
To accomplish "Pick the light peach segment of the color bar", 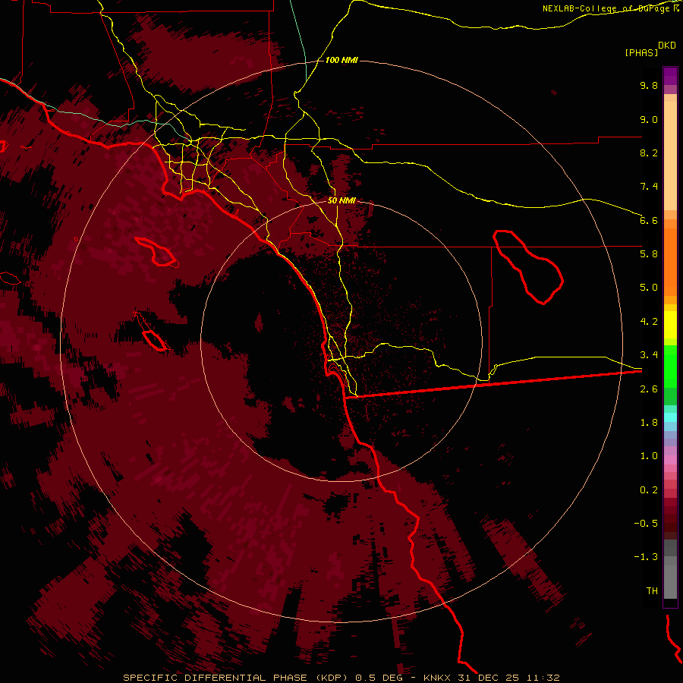I will 670,155.
